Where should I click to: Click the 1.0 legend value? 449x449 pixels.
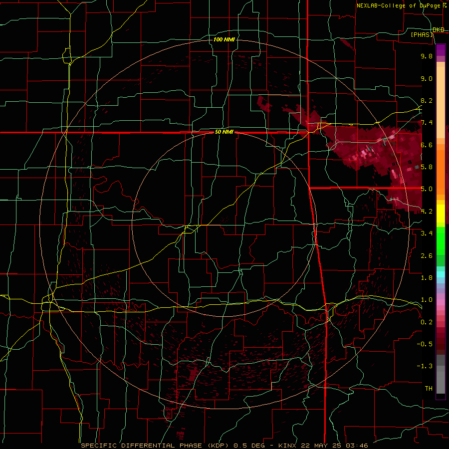[427, 300]
